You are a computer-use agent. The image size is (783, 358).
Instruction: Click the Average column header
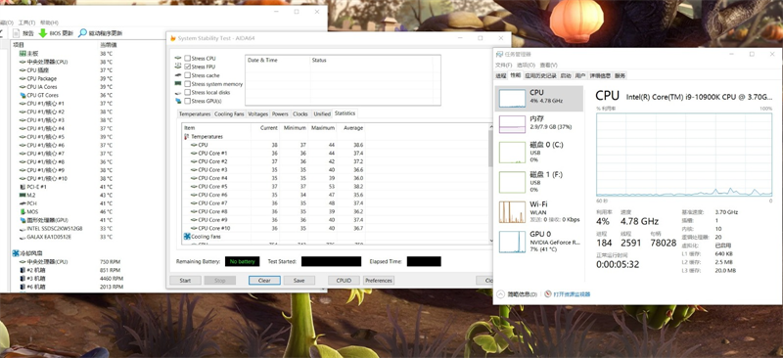click(352, 128)
